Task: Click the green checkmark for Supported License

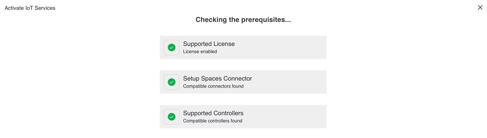Action: click(171, 47)
